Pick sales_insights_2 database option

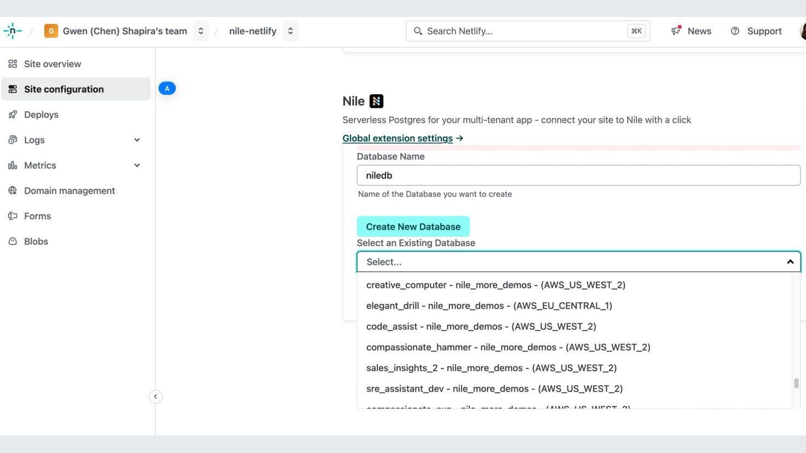[574, 368]
